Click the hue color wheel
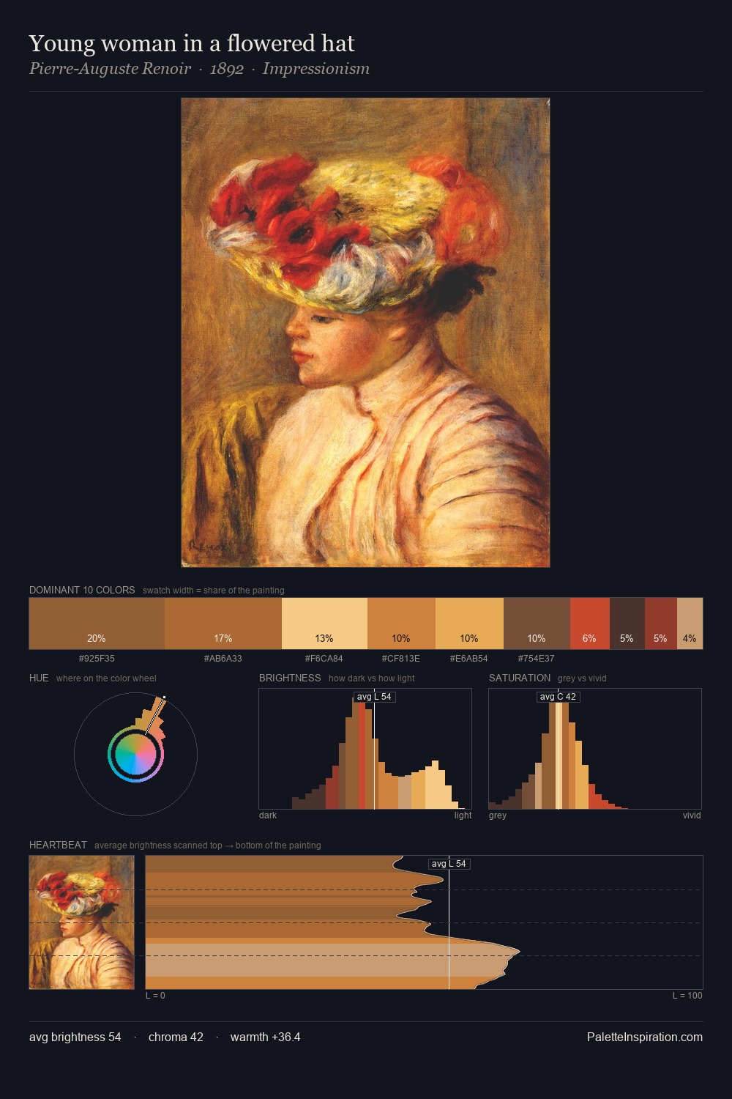Image resolution: width=732 pixels, height=1099 pixels. [135, 754]
